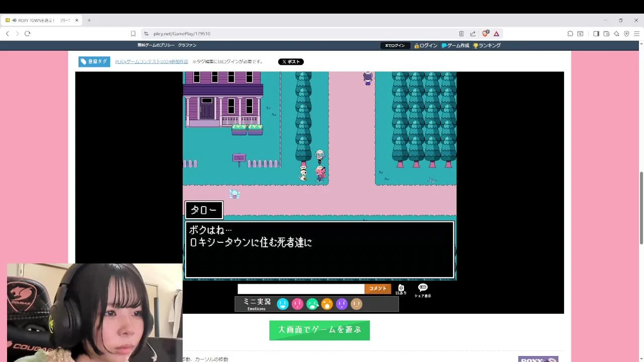Bookmark this page using the bookmark icon

click(x=133, y=34)
